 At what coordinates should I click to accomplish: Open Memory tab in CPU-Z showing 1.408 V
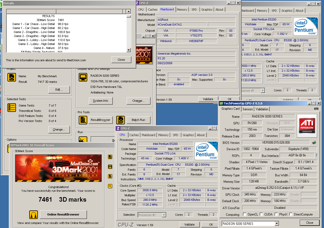point(163,135)
